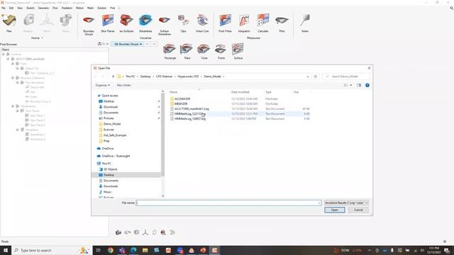Image resolution: width=454 pixels, height=255 pixels.
Task: Open the Solution menu
Action: [101, 8]
